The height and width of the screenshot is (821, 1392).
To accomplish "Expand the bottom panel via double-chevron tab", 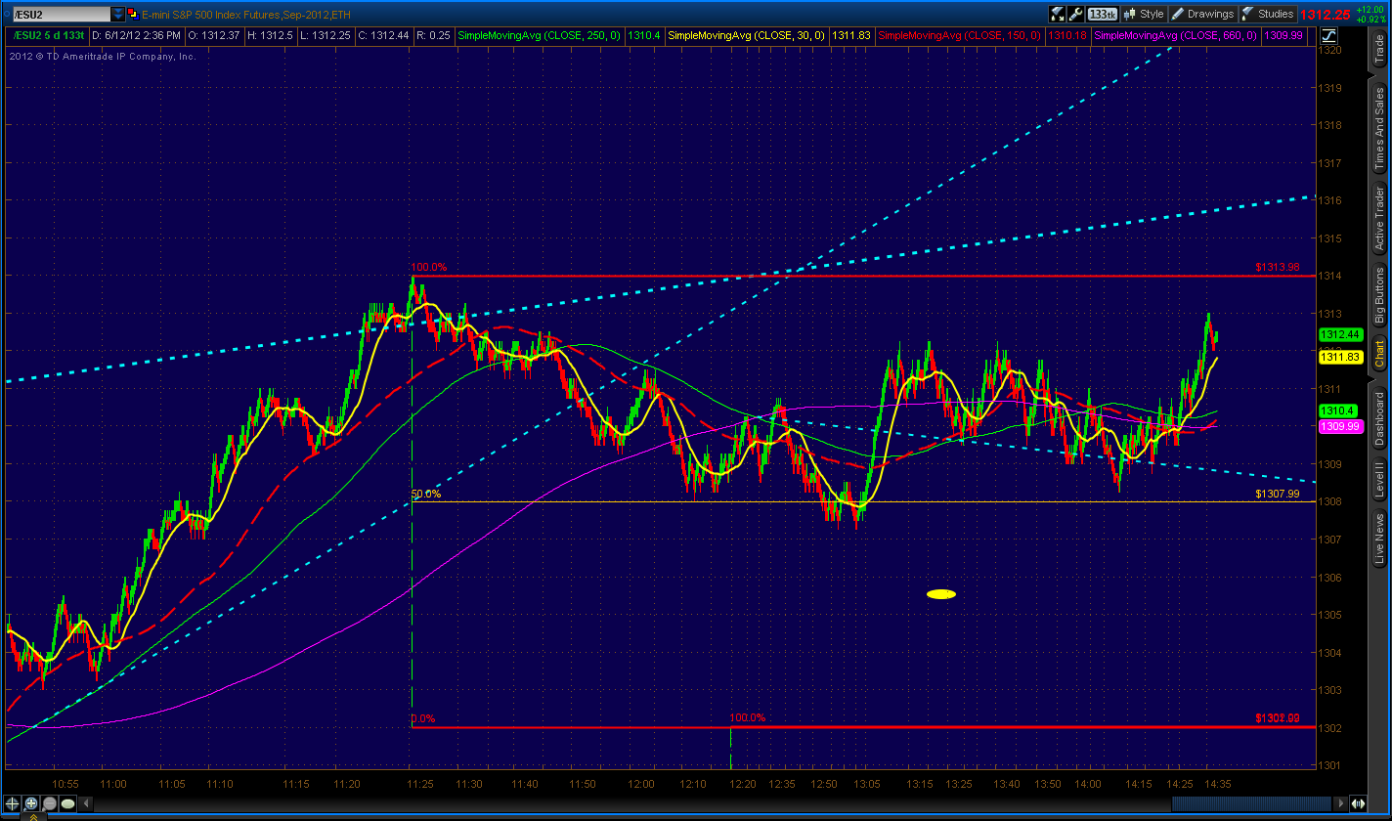I will pos(33,817).
